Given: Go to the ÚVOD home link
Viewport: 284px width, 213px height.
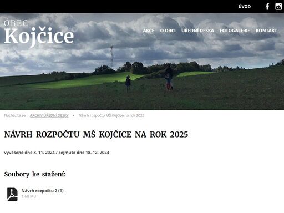Looking at the screenshot, I should [245, 7].
